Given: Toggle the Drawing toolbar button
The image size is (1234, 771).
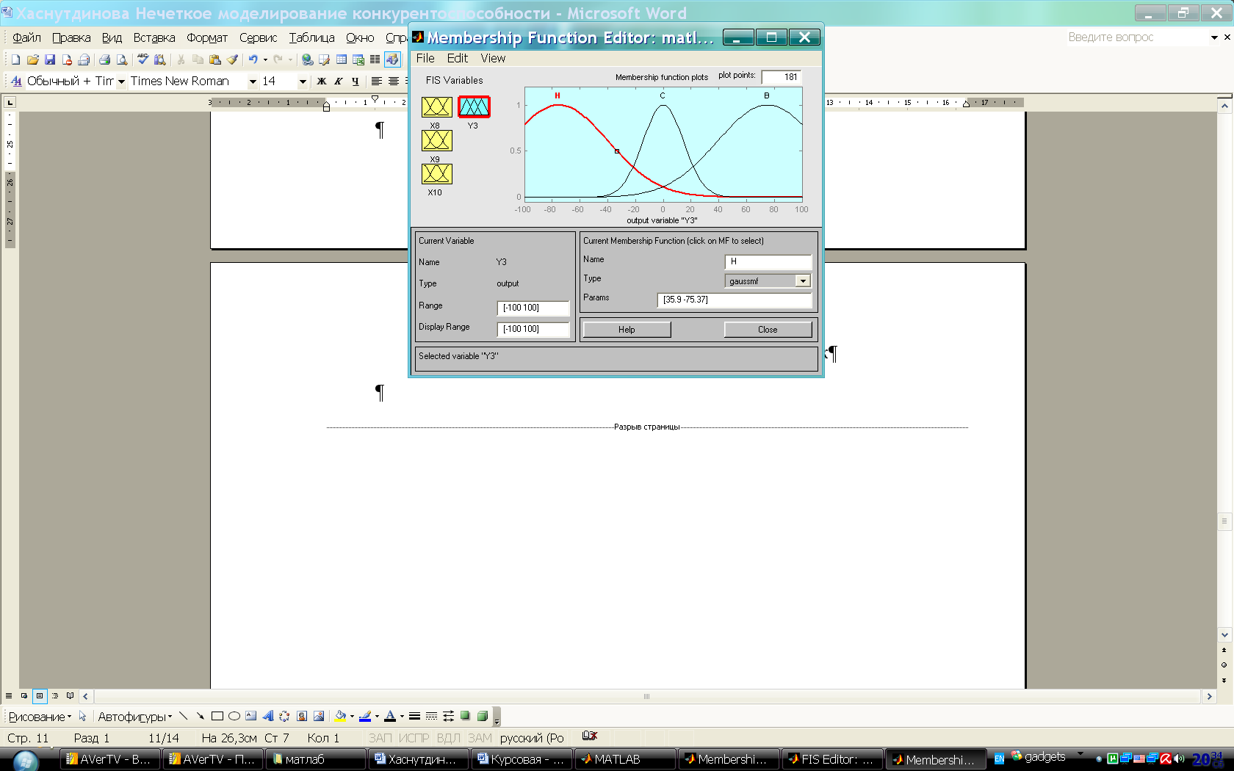Looking at the screenshot, I should pos(393,59).
